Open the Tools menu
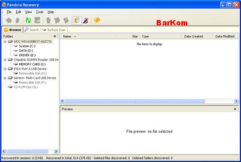The image size is (241, 162). pyautogui.click(x=40, y=12)
